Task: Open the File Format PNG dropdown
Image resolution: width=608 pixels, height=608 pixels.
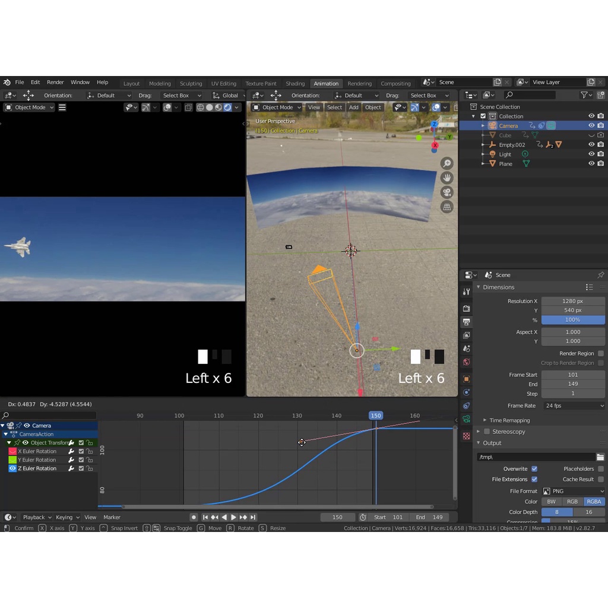Action: (573, 491)
